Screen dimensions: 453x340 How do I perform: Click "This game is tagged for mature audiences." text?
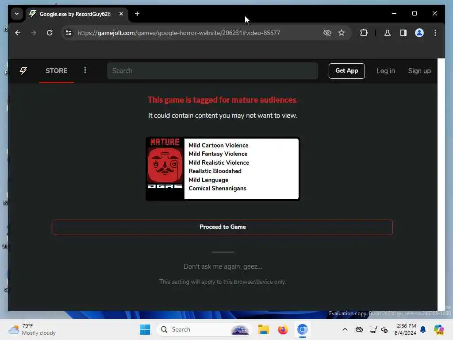pos(223,100)
